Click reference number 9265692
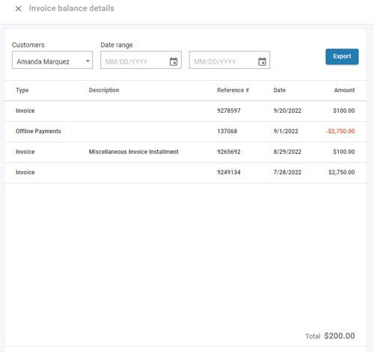 click(229, 152)
